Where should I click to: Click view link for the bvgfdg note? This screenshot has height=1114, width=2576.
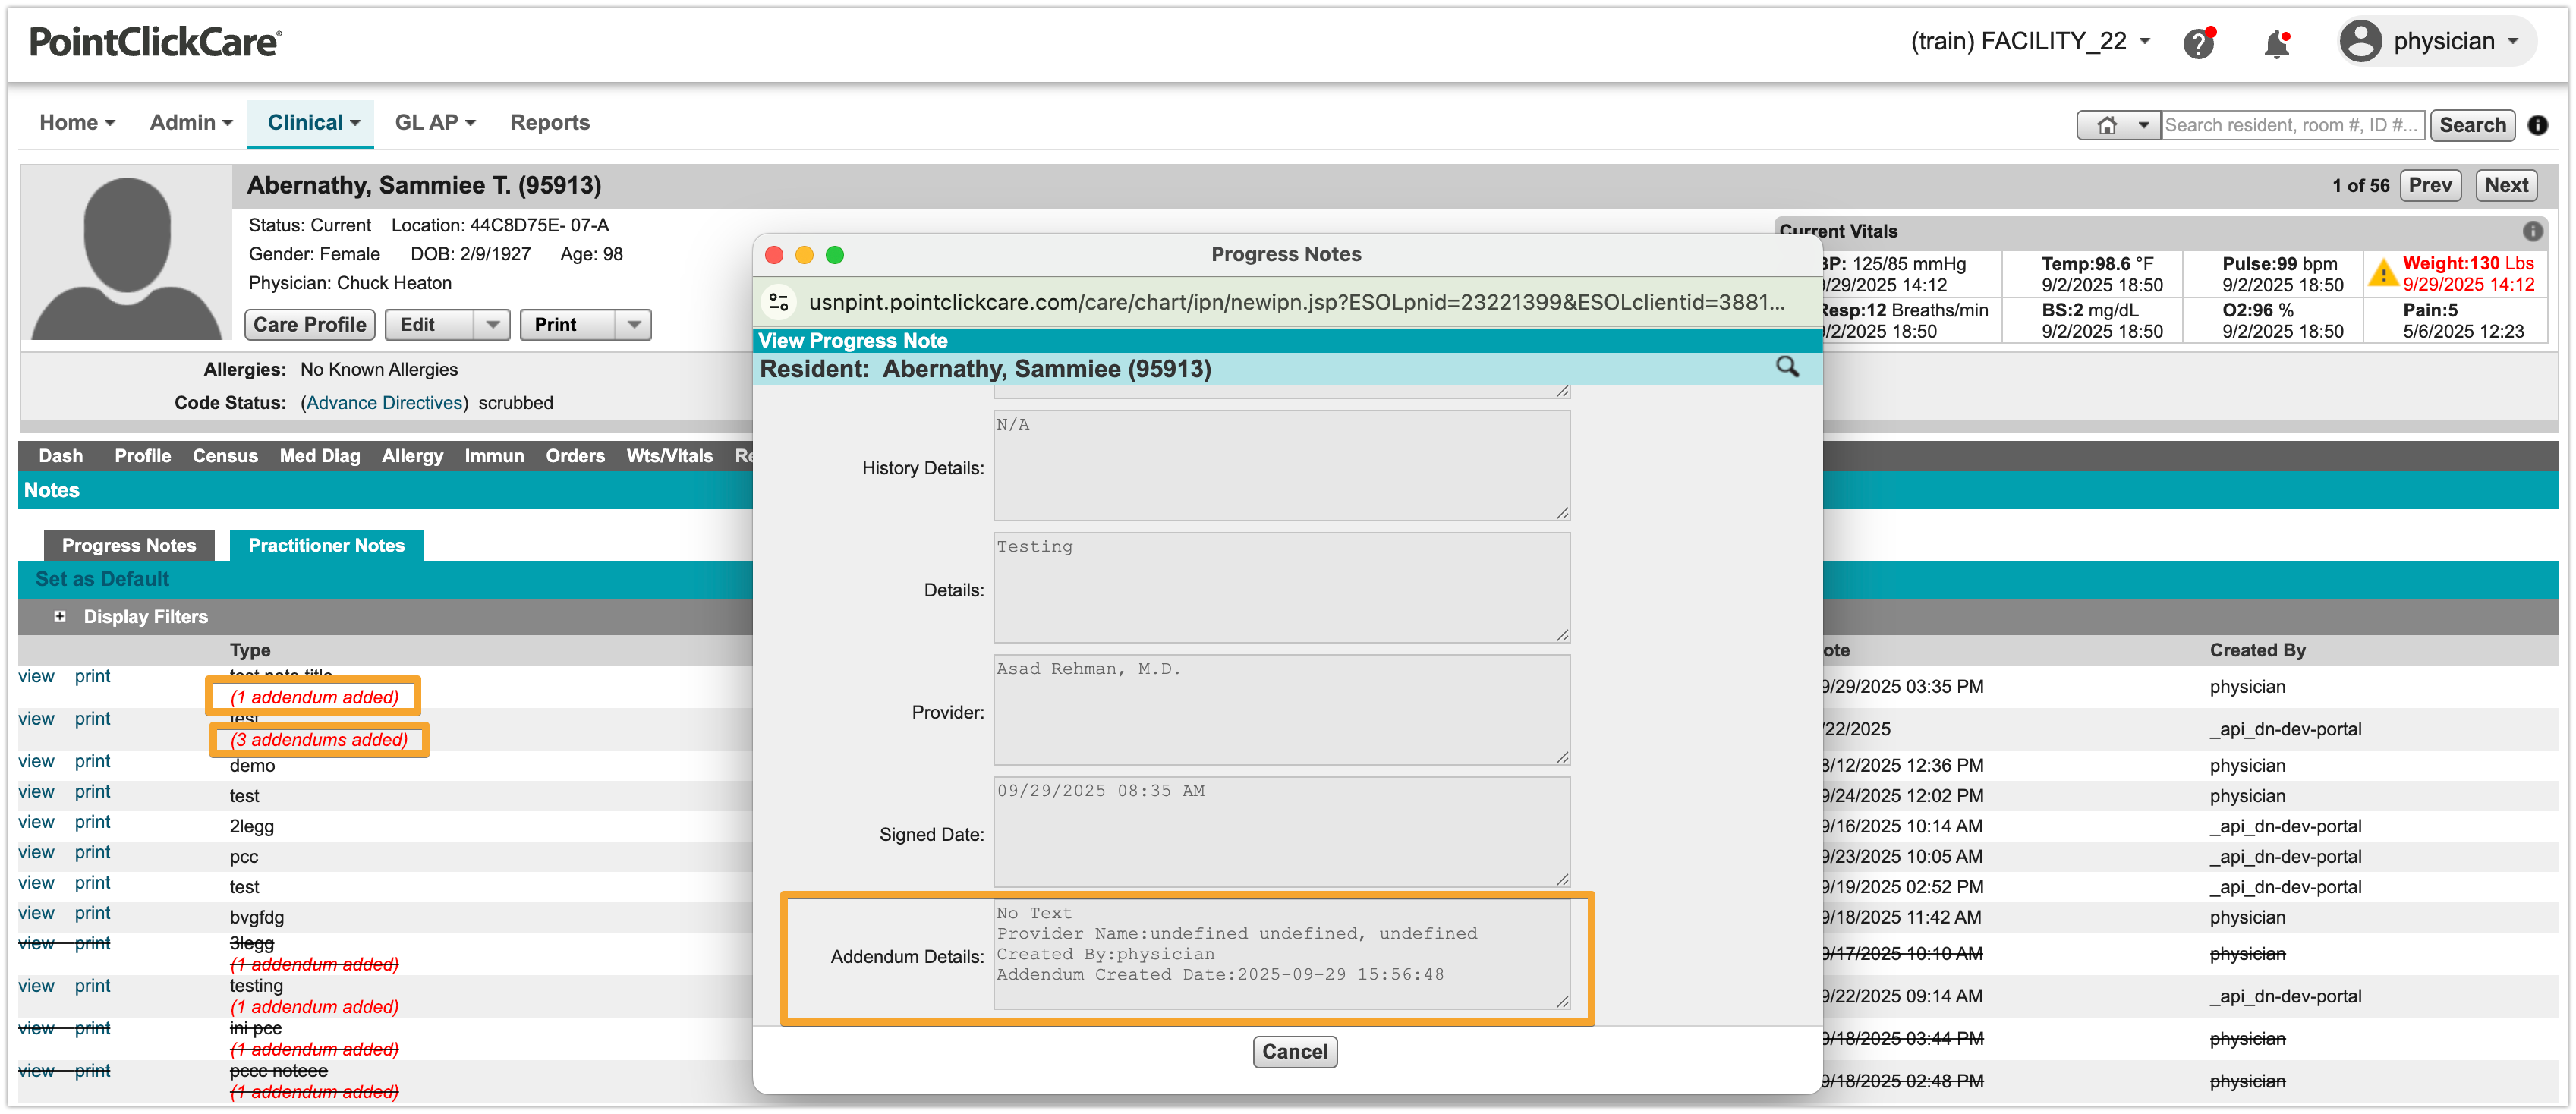pos(36,913)
